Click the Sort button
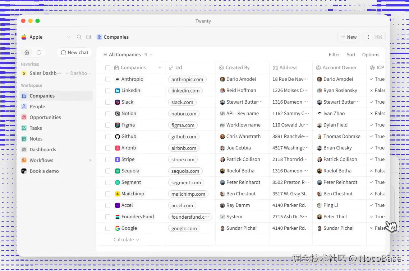Viewport: 409px width, 271px height. pos(351,54)
